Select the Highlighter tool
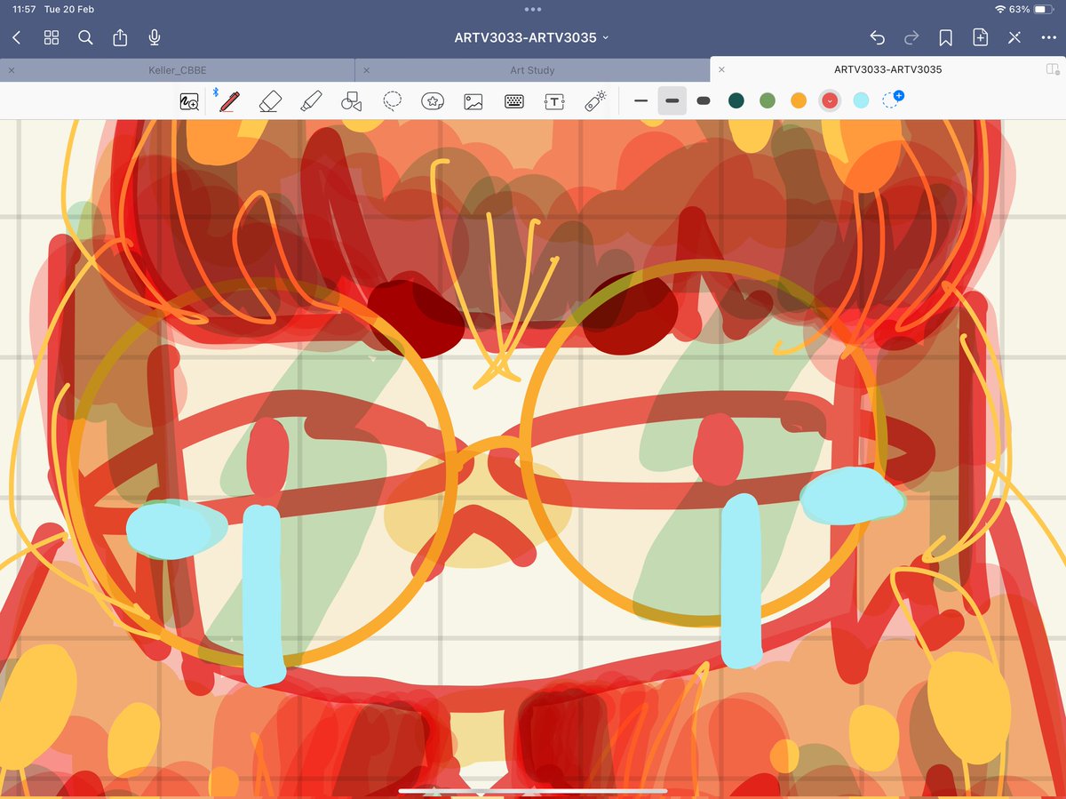The image size is (1066, 799). point(311,101)
